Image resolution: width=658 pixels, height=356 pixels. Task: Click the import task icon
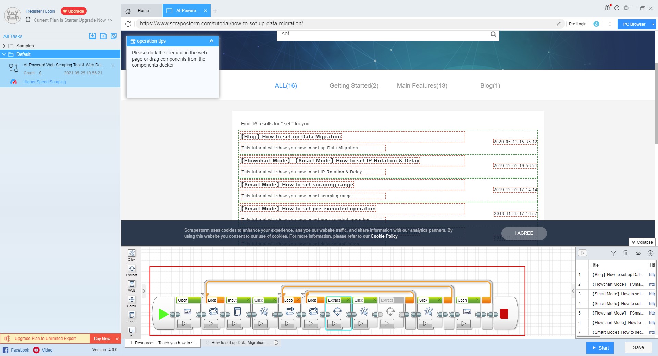92,36
